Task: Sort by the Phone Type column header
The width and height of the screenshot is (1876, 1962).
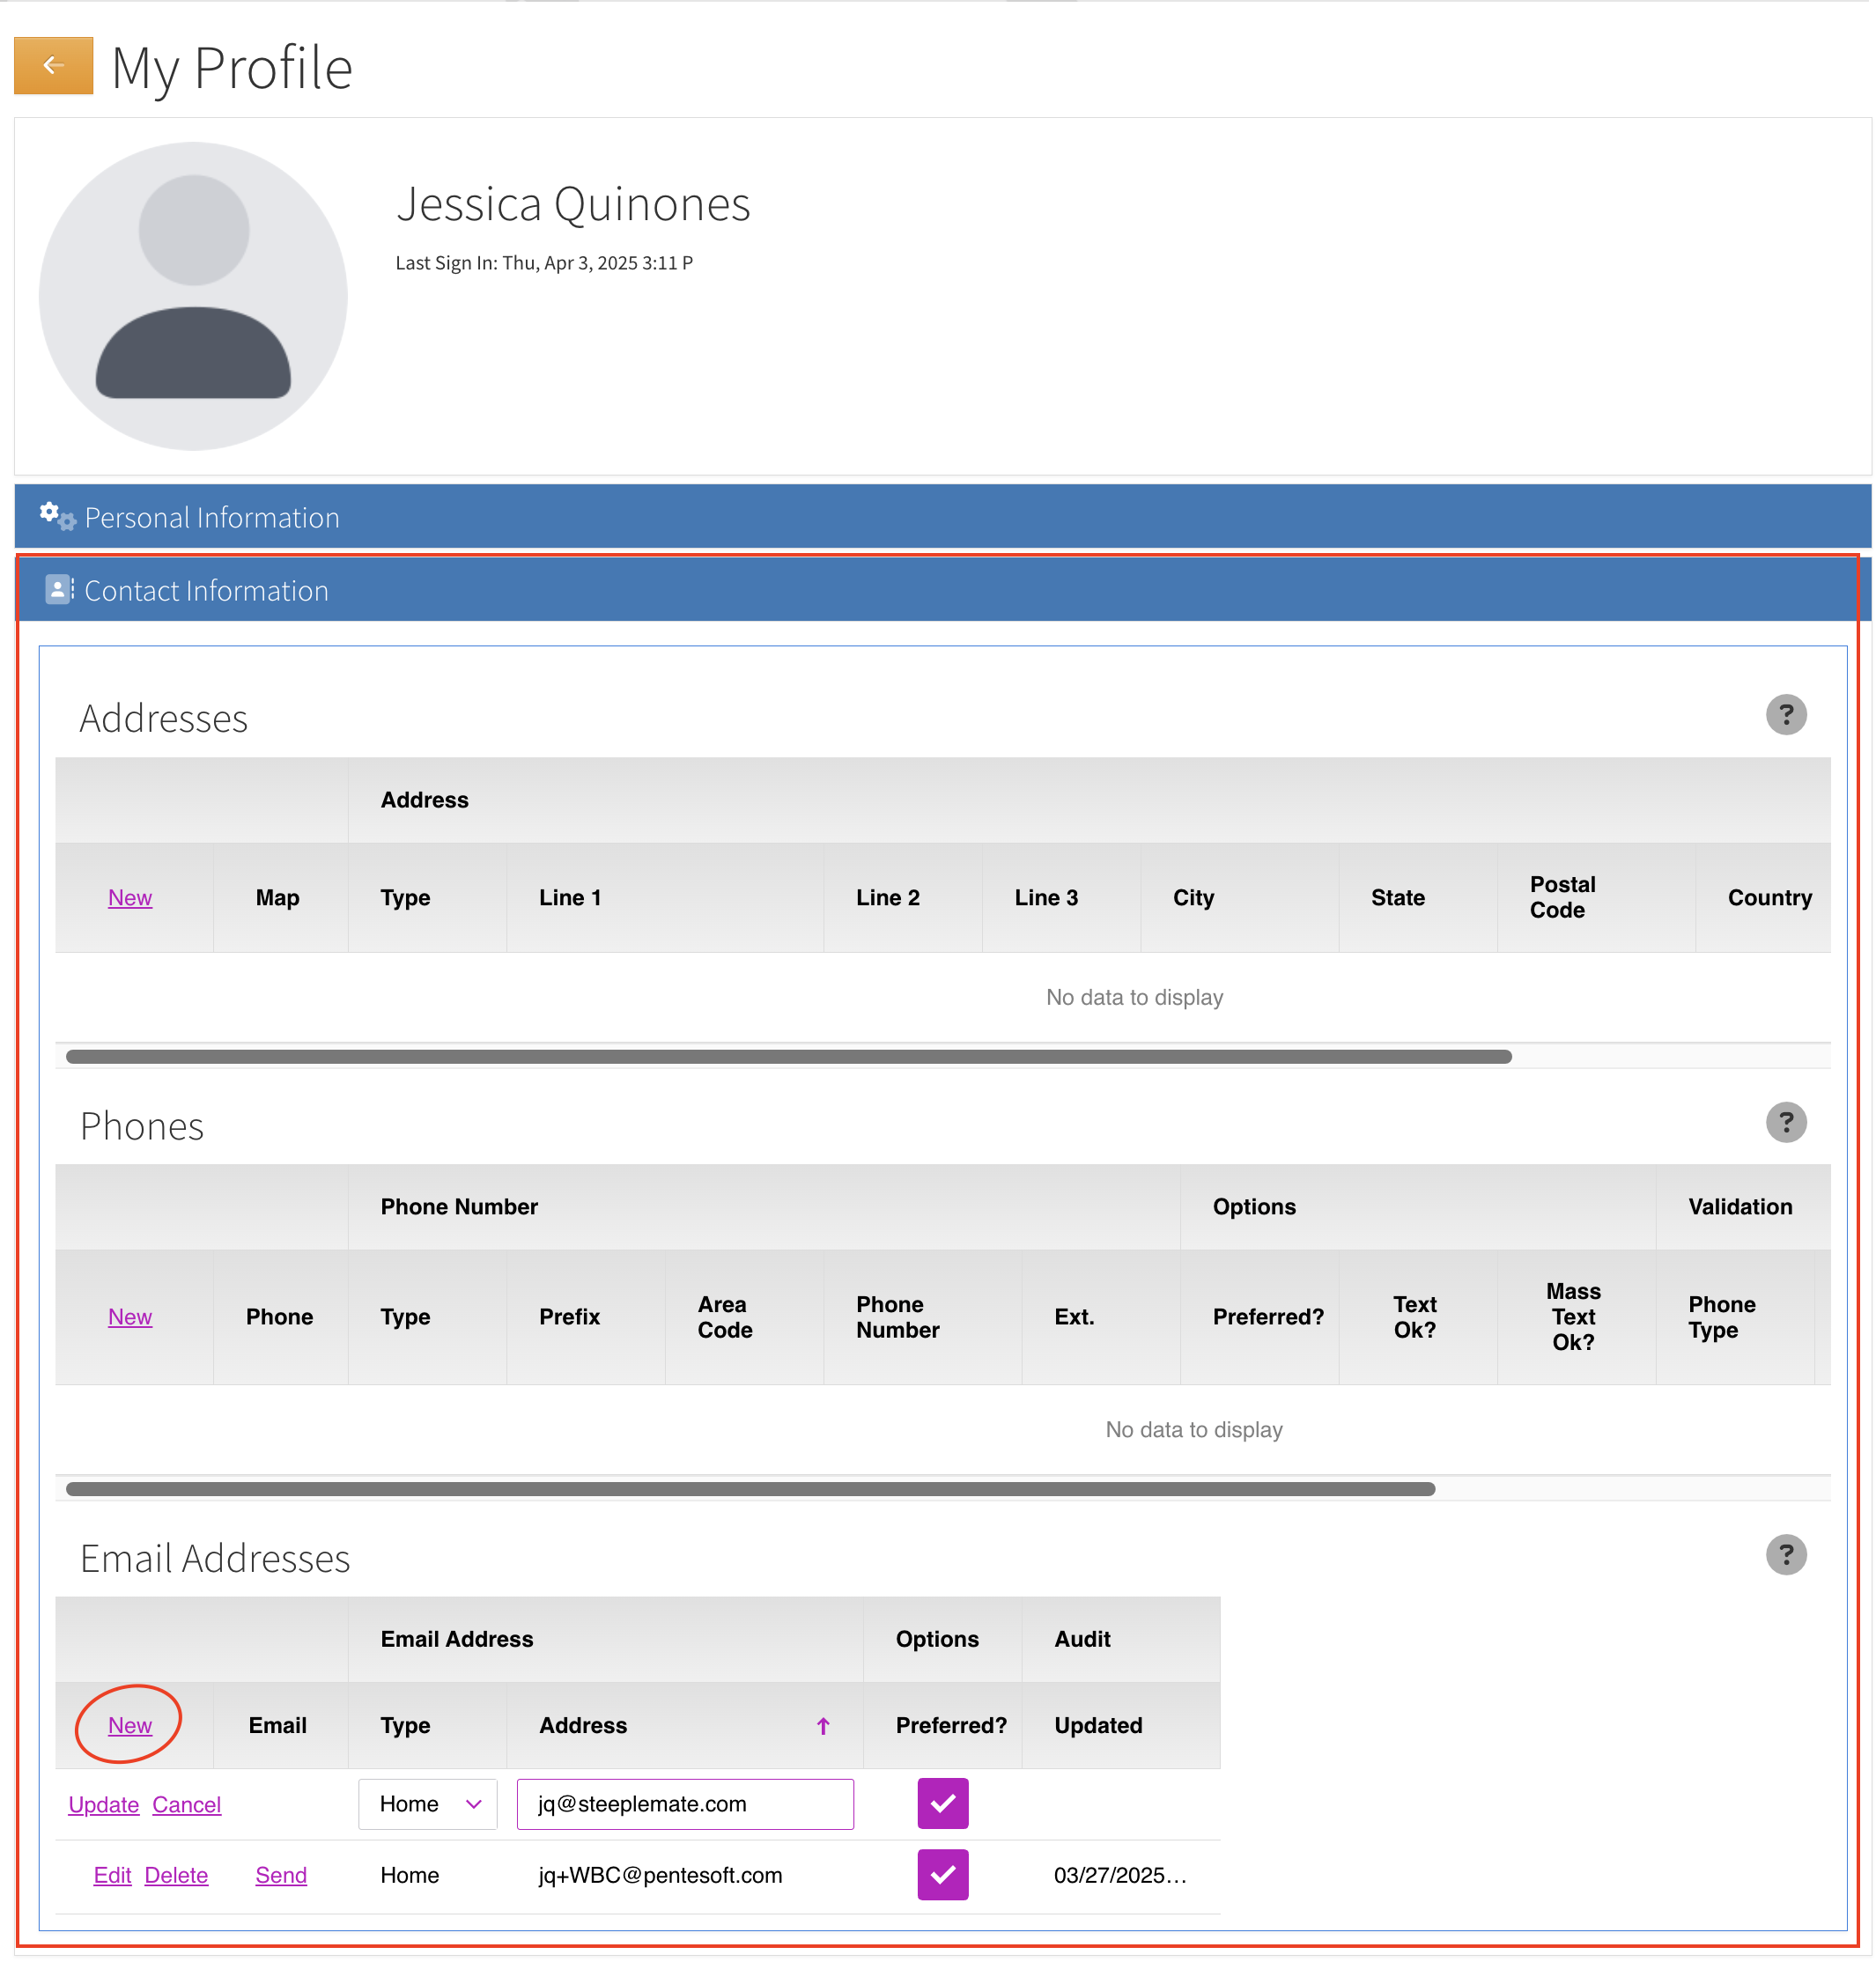Action: click(1735, 1317)
